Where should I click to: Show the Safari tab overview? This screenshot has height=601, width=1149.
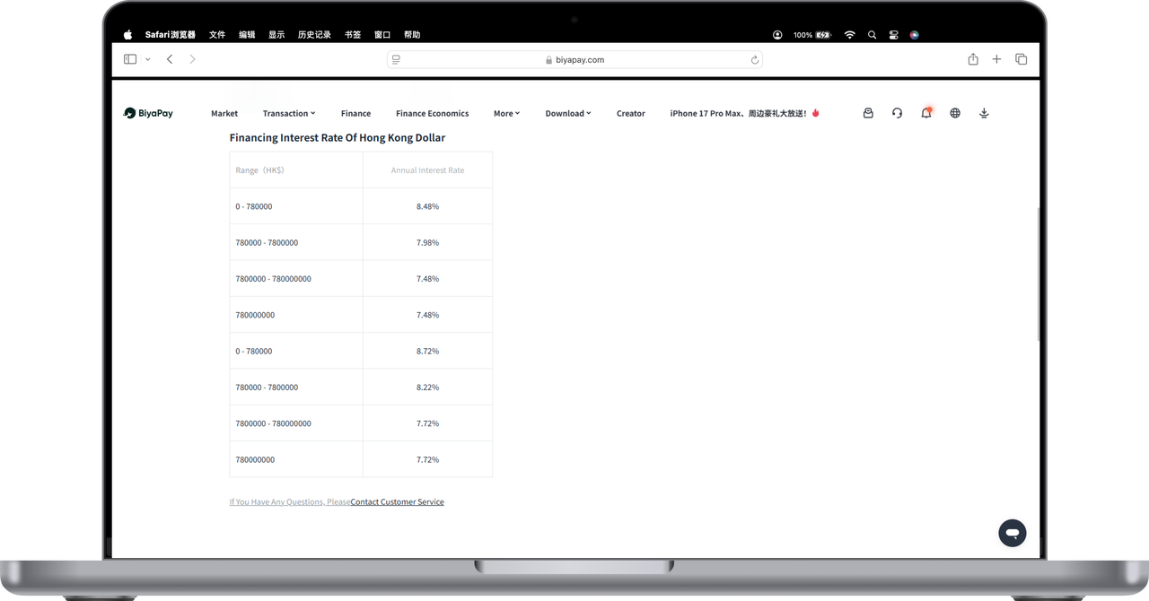1021,59
